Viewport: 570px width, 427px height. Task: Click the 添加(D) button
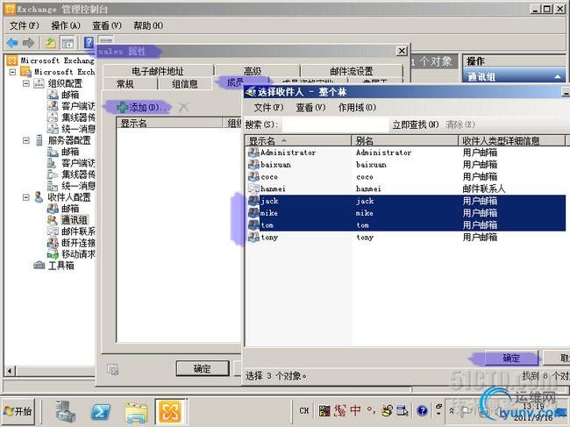coord(143,107)
